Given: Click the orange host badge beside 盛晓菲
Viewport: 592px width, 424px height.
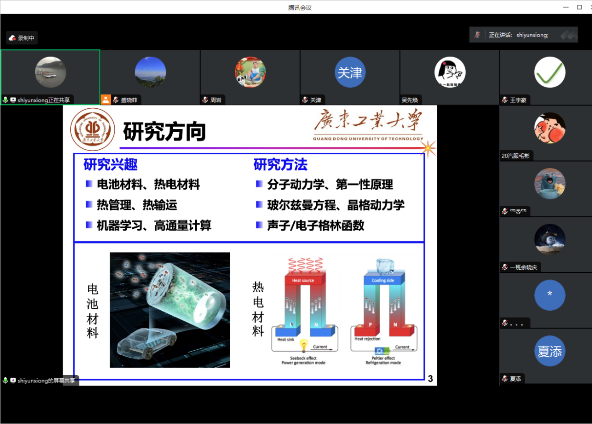Looking at the screenshot, I should coord(106,100).
